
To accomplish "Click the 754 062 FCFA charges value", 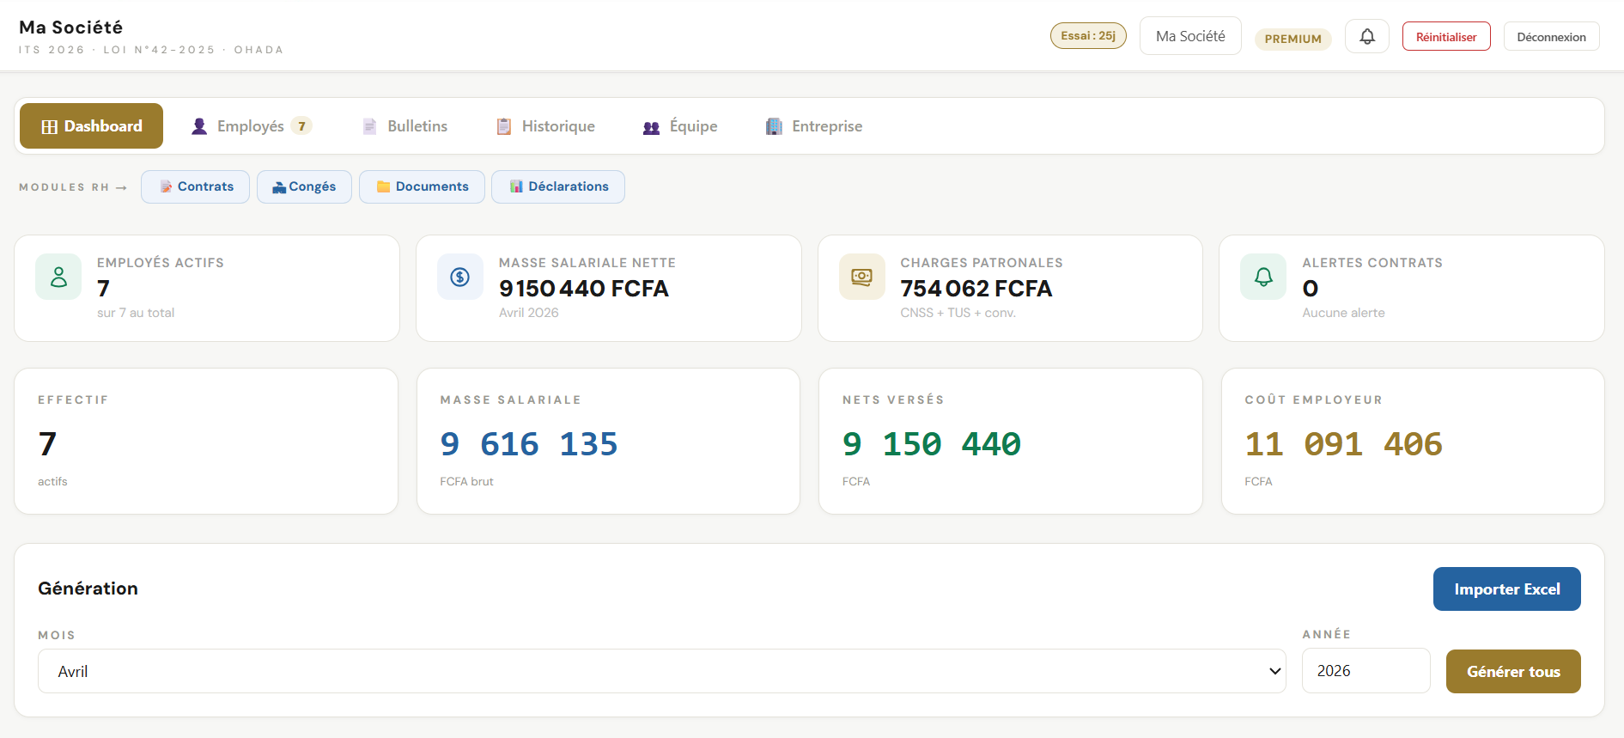I will 976,289.
